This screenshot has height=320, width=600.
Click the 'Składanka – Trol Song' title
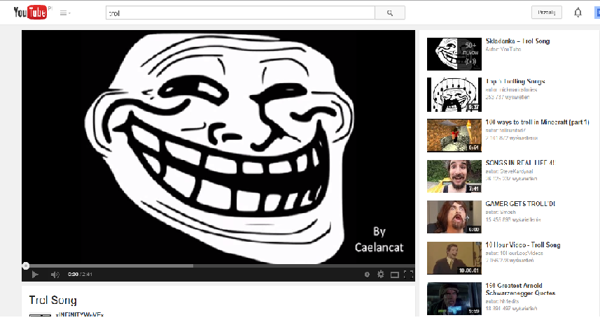tap(517, 41)
